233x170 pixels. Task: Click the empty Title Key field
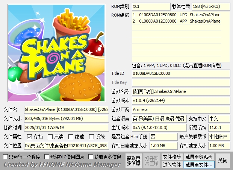point(180,82)
